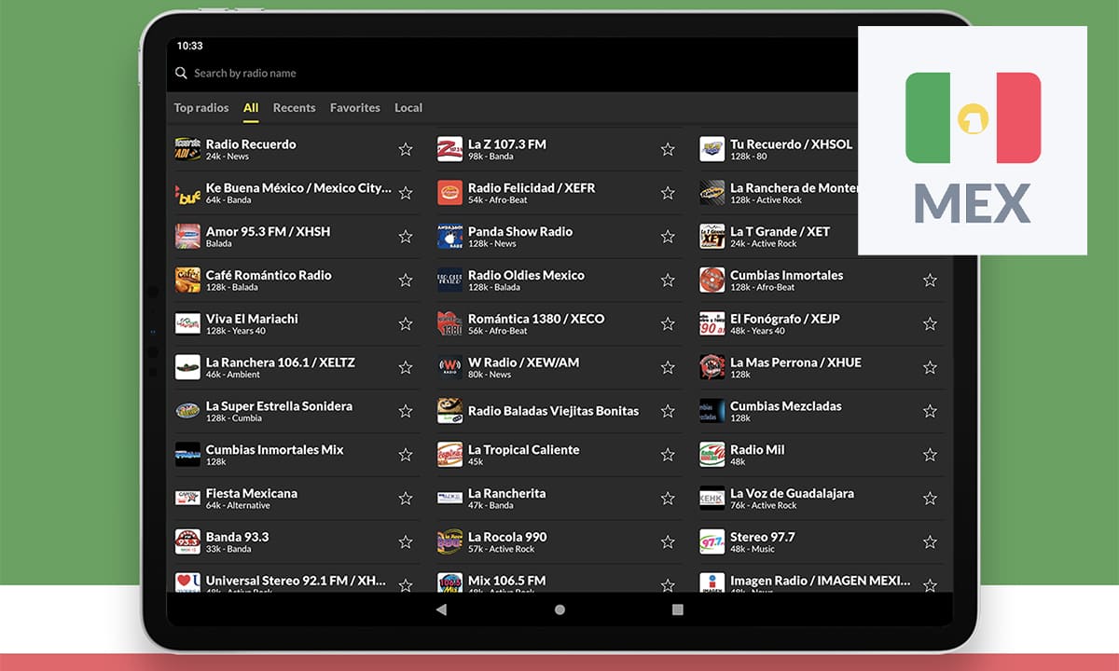Click Radio Recuerdo station logo
Screen dimensions: 1119x671
pyautogui.click(x=187, y=149)
